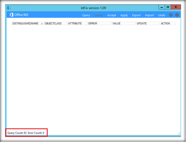The width and height of the screenshot is (186, 142).
Task: Click the ACTION column header
Action: 167,23
